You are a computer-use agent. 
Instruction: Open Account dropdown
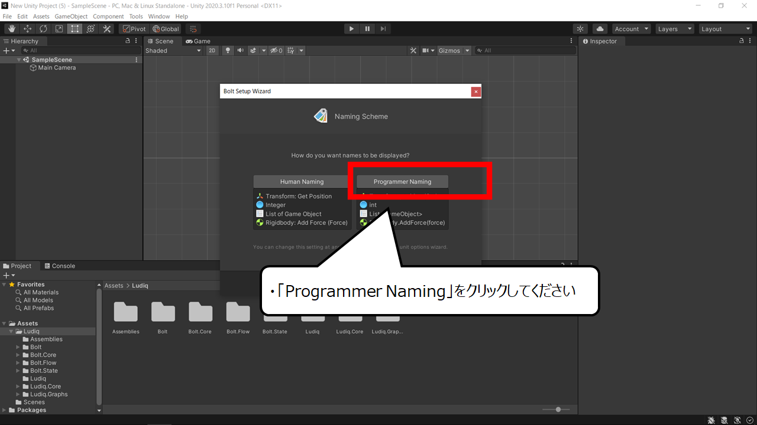tap(631, 29)
